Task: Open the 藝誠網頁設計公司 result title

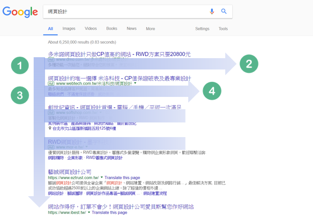Action: (70, 172)
